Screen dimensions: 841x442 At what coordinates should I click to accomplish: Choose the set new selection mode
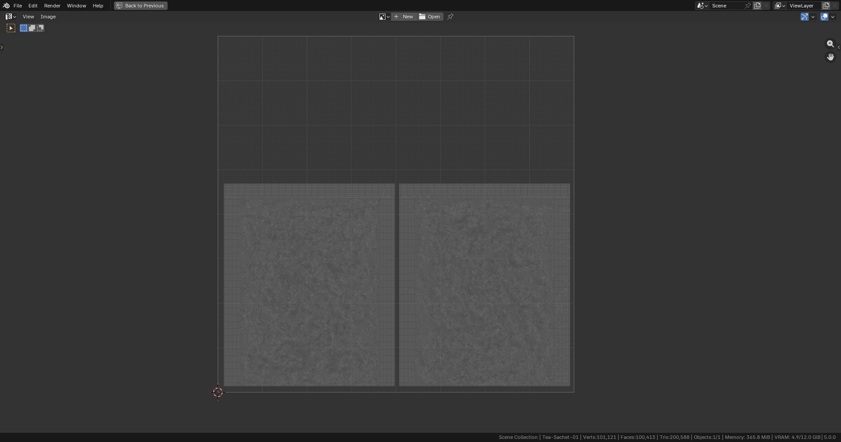pyautogui.click(x=24, y=28)
